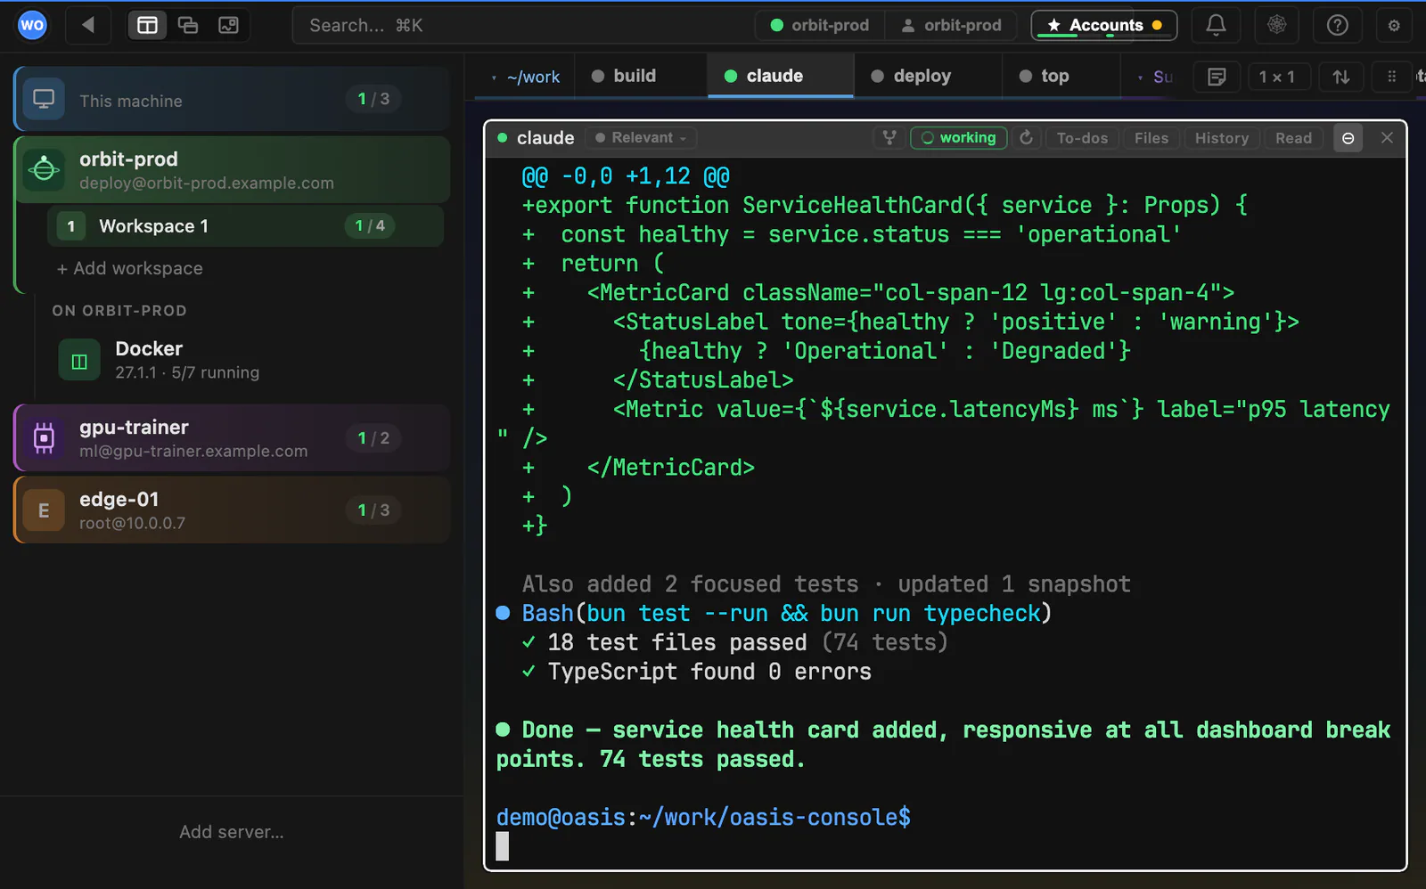Expand the Su group dropdown arrow

point(1140,77)
